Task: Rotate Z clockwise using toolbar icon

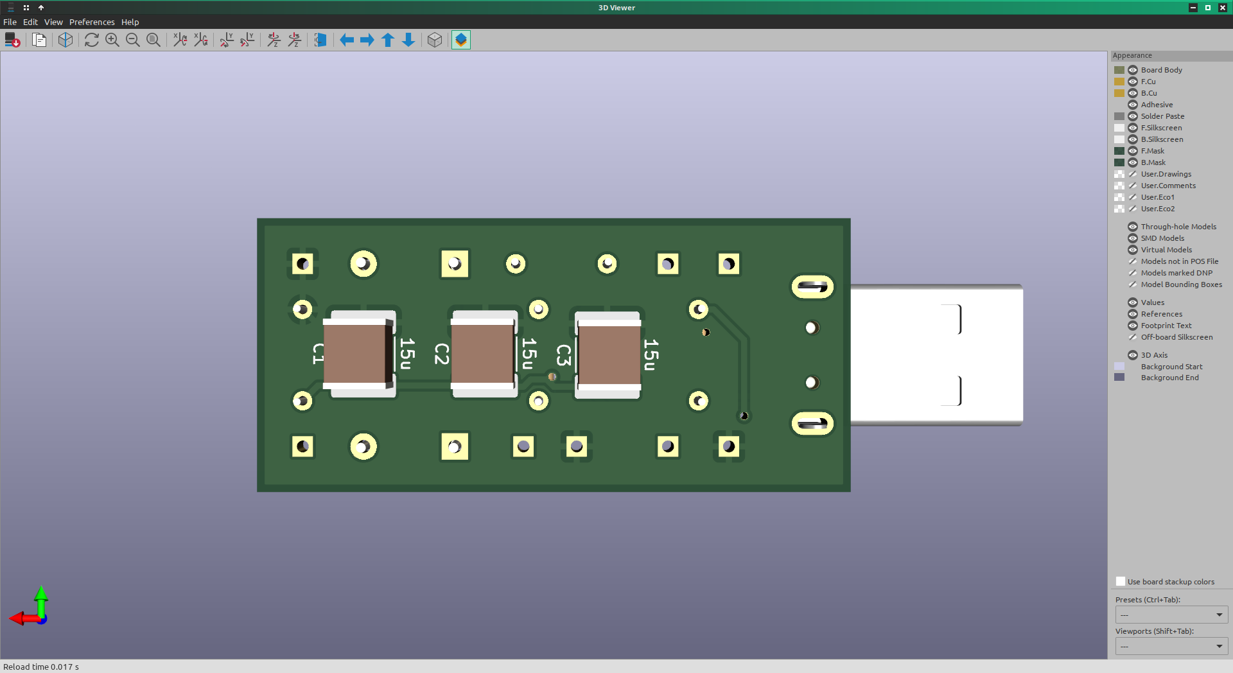Action: [274, 40]
